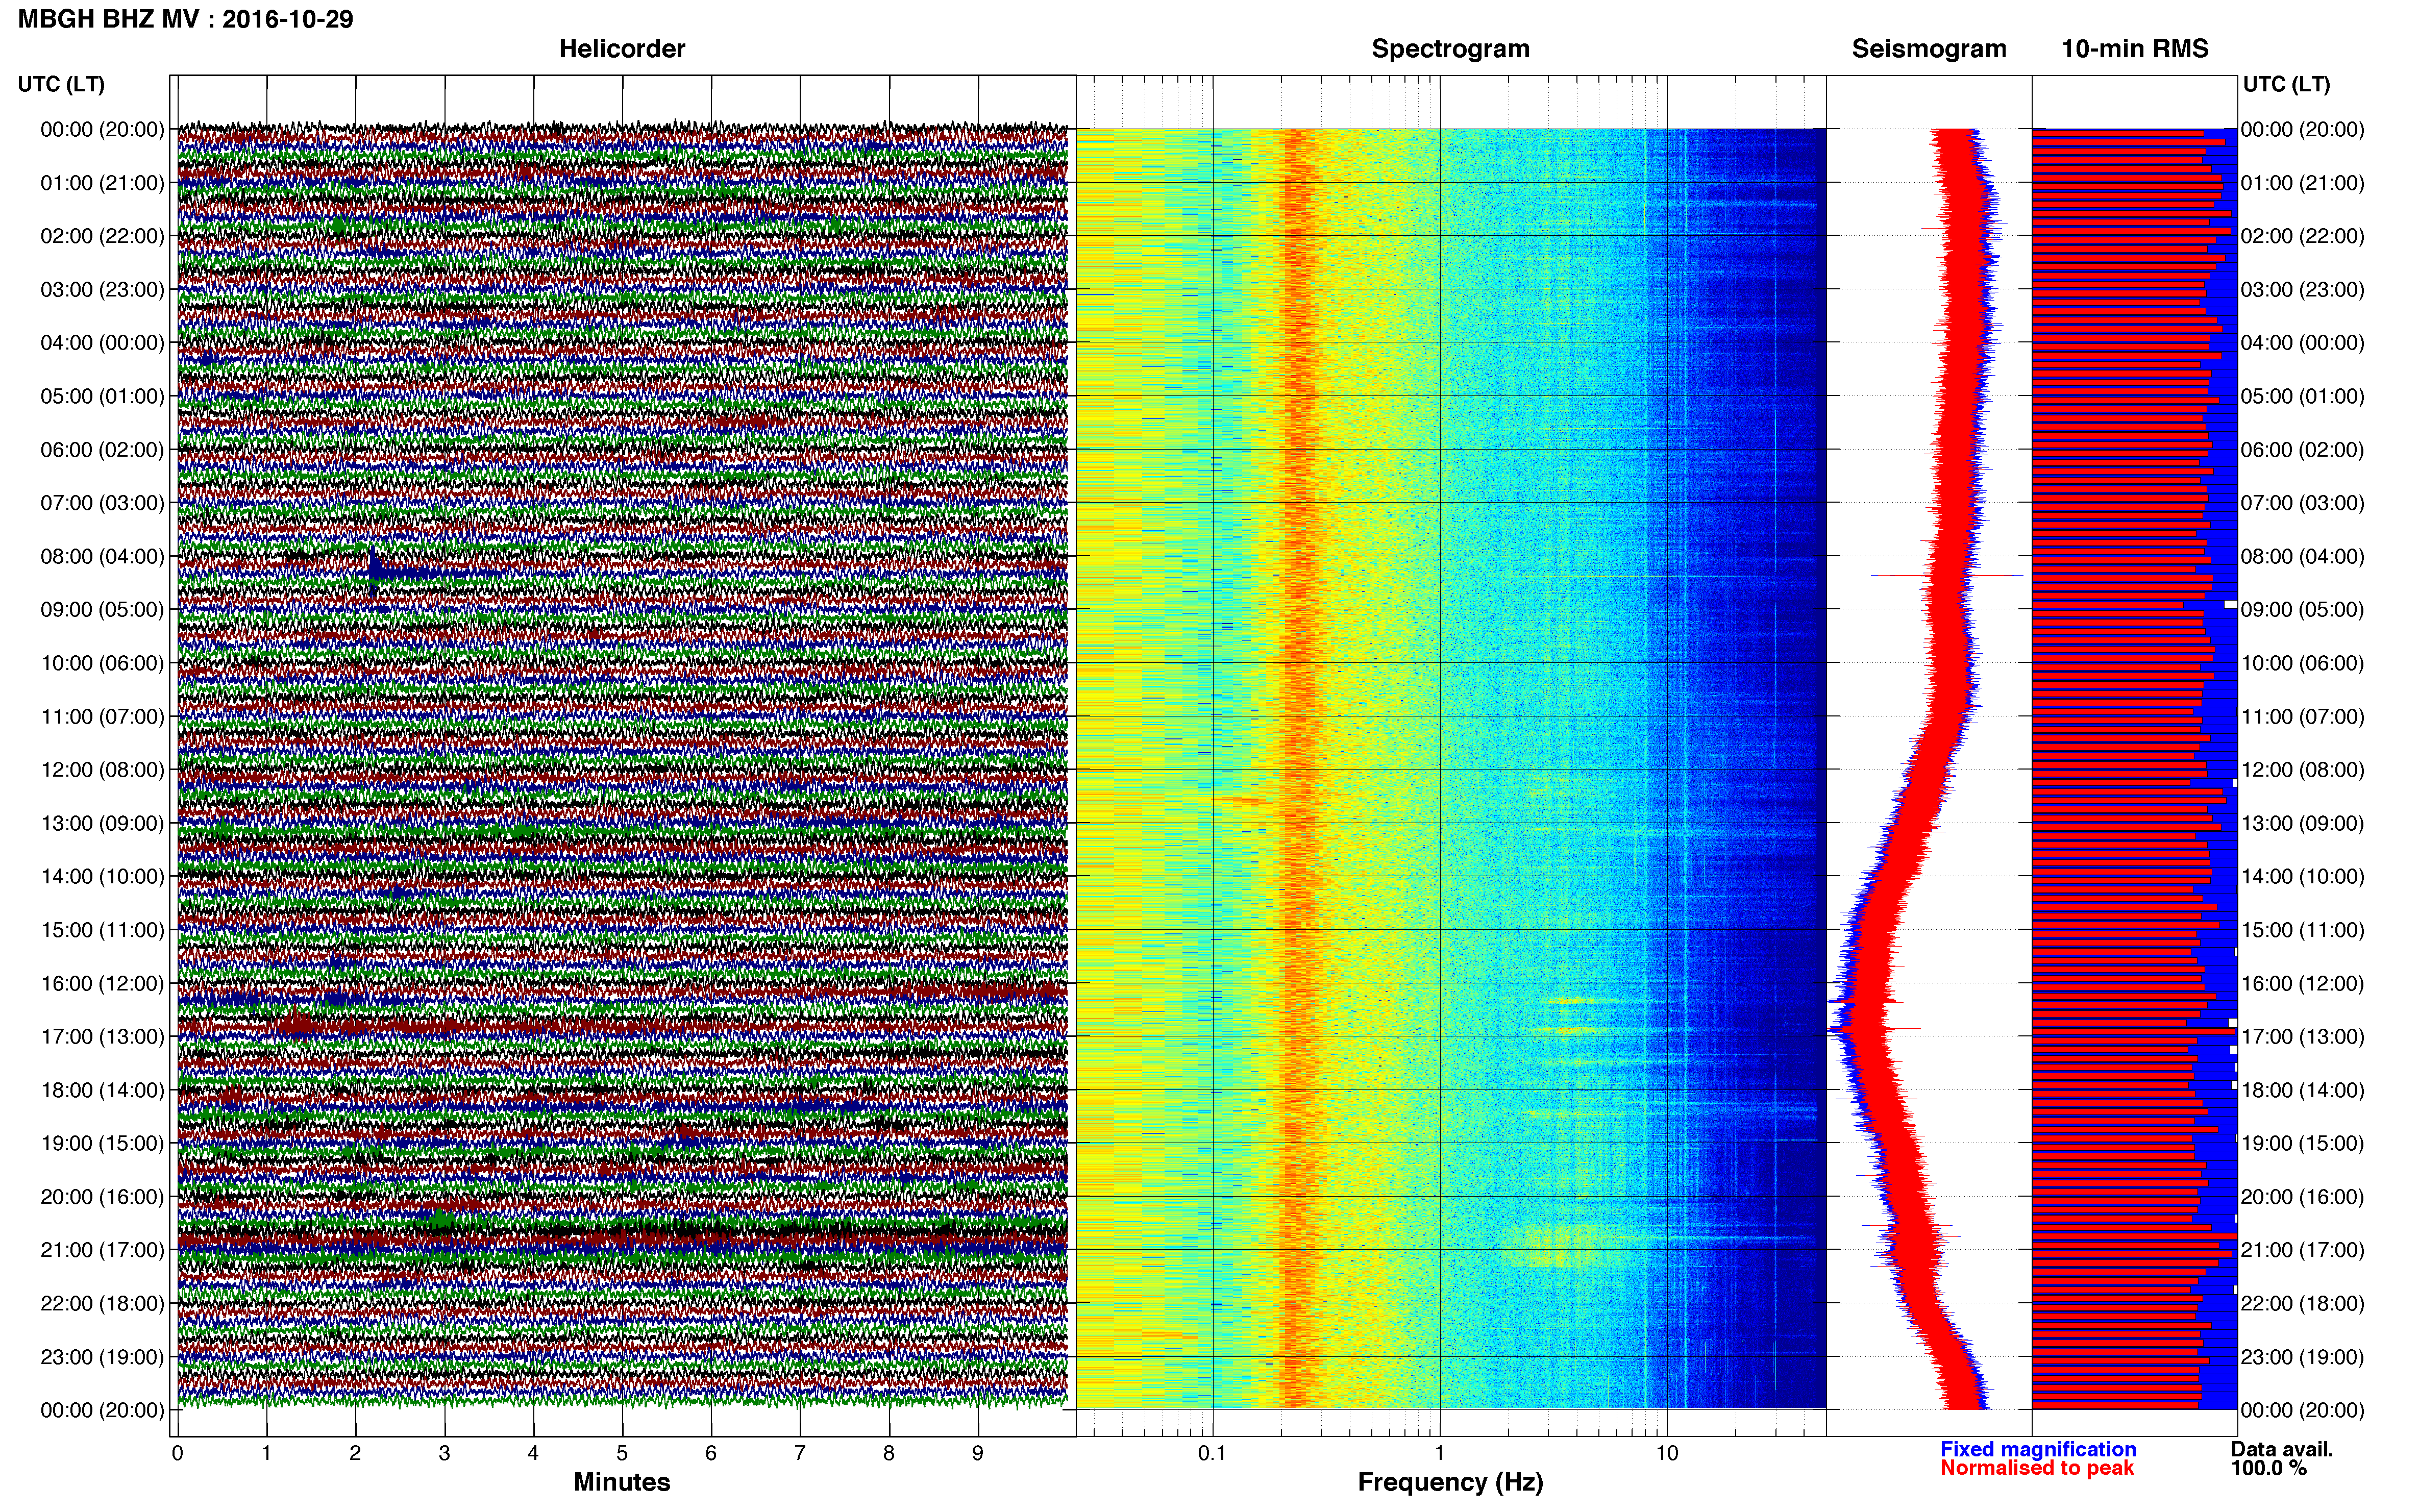
Task: Click the '1' tick on the frequency axis
Action: [1439, 1453]
